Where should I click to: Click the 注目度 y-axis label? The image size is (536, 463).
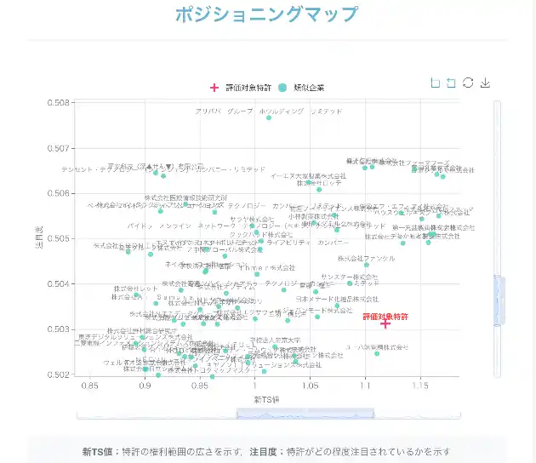click(40, 237)
